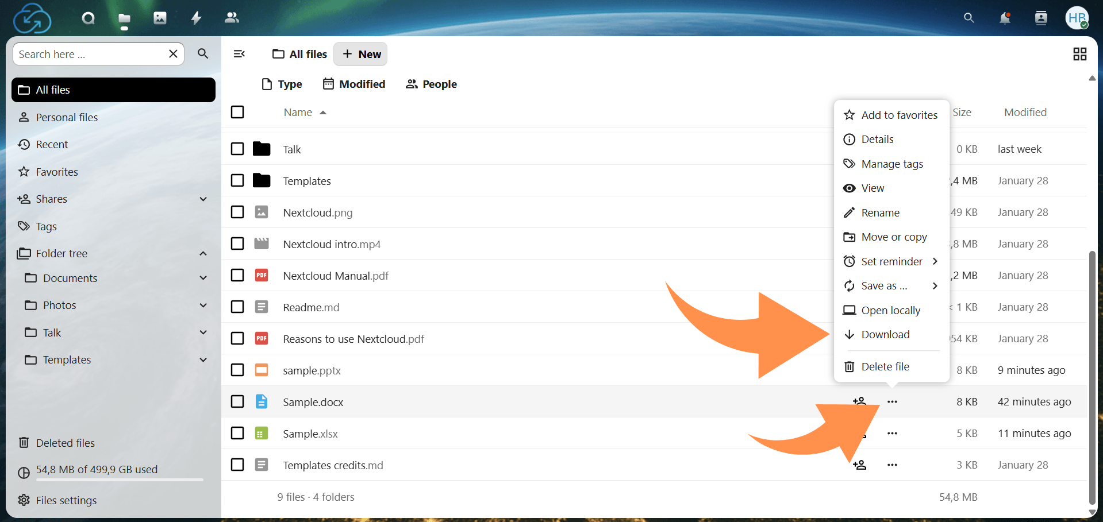1103x522 pixels.
Task: Switch to grid view
Action: [x=1079, y=53]
